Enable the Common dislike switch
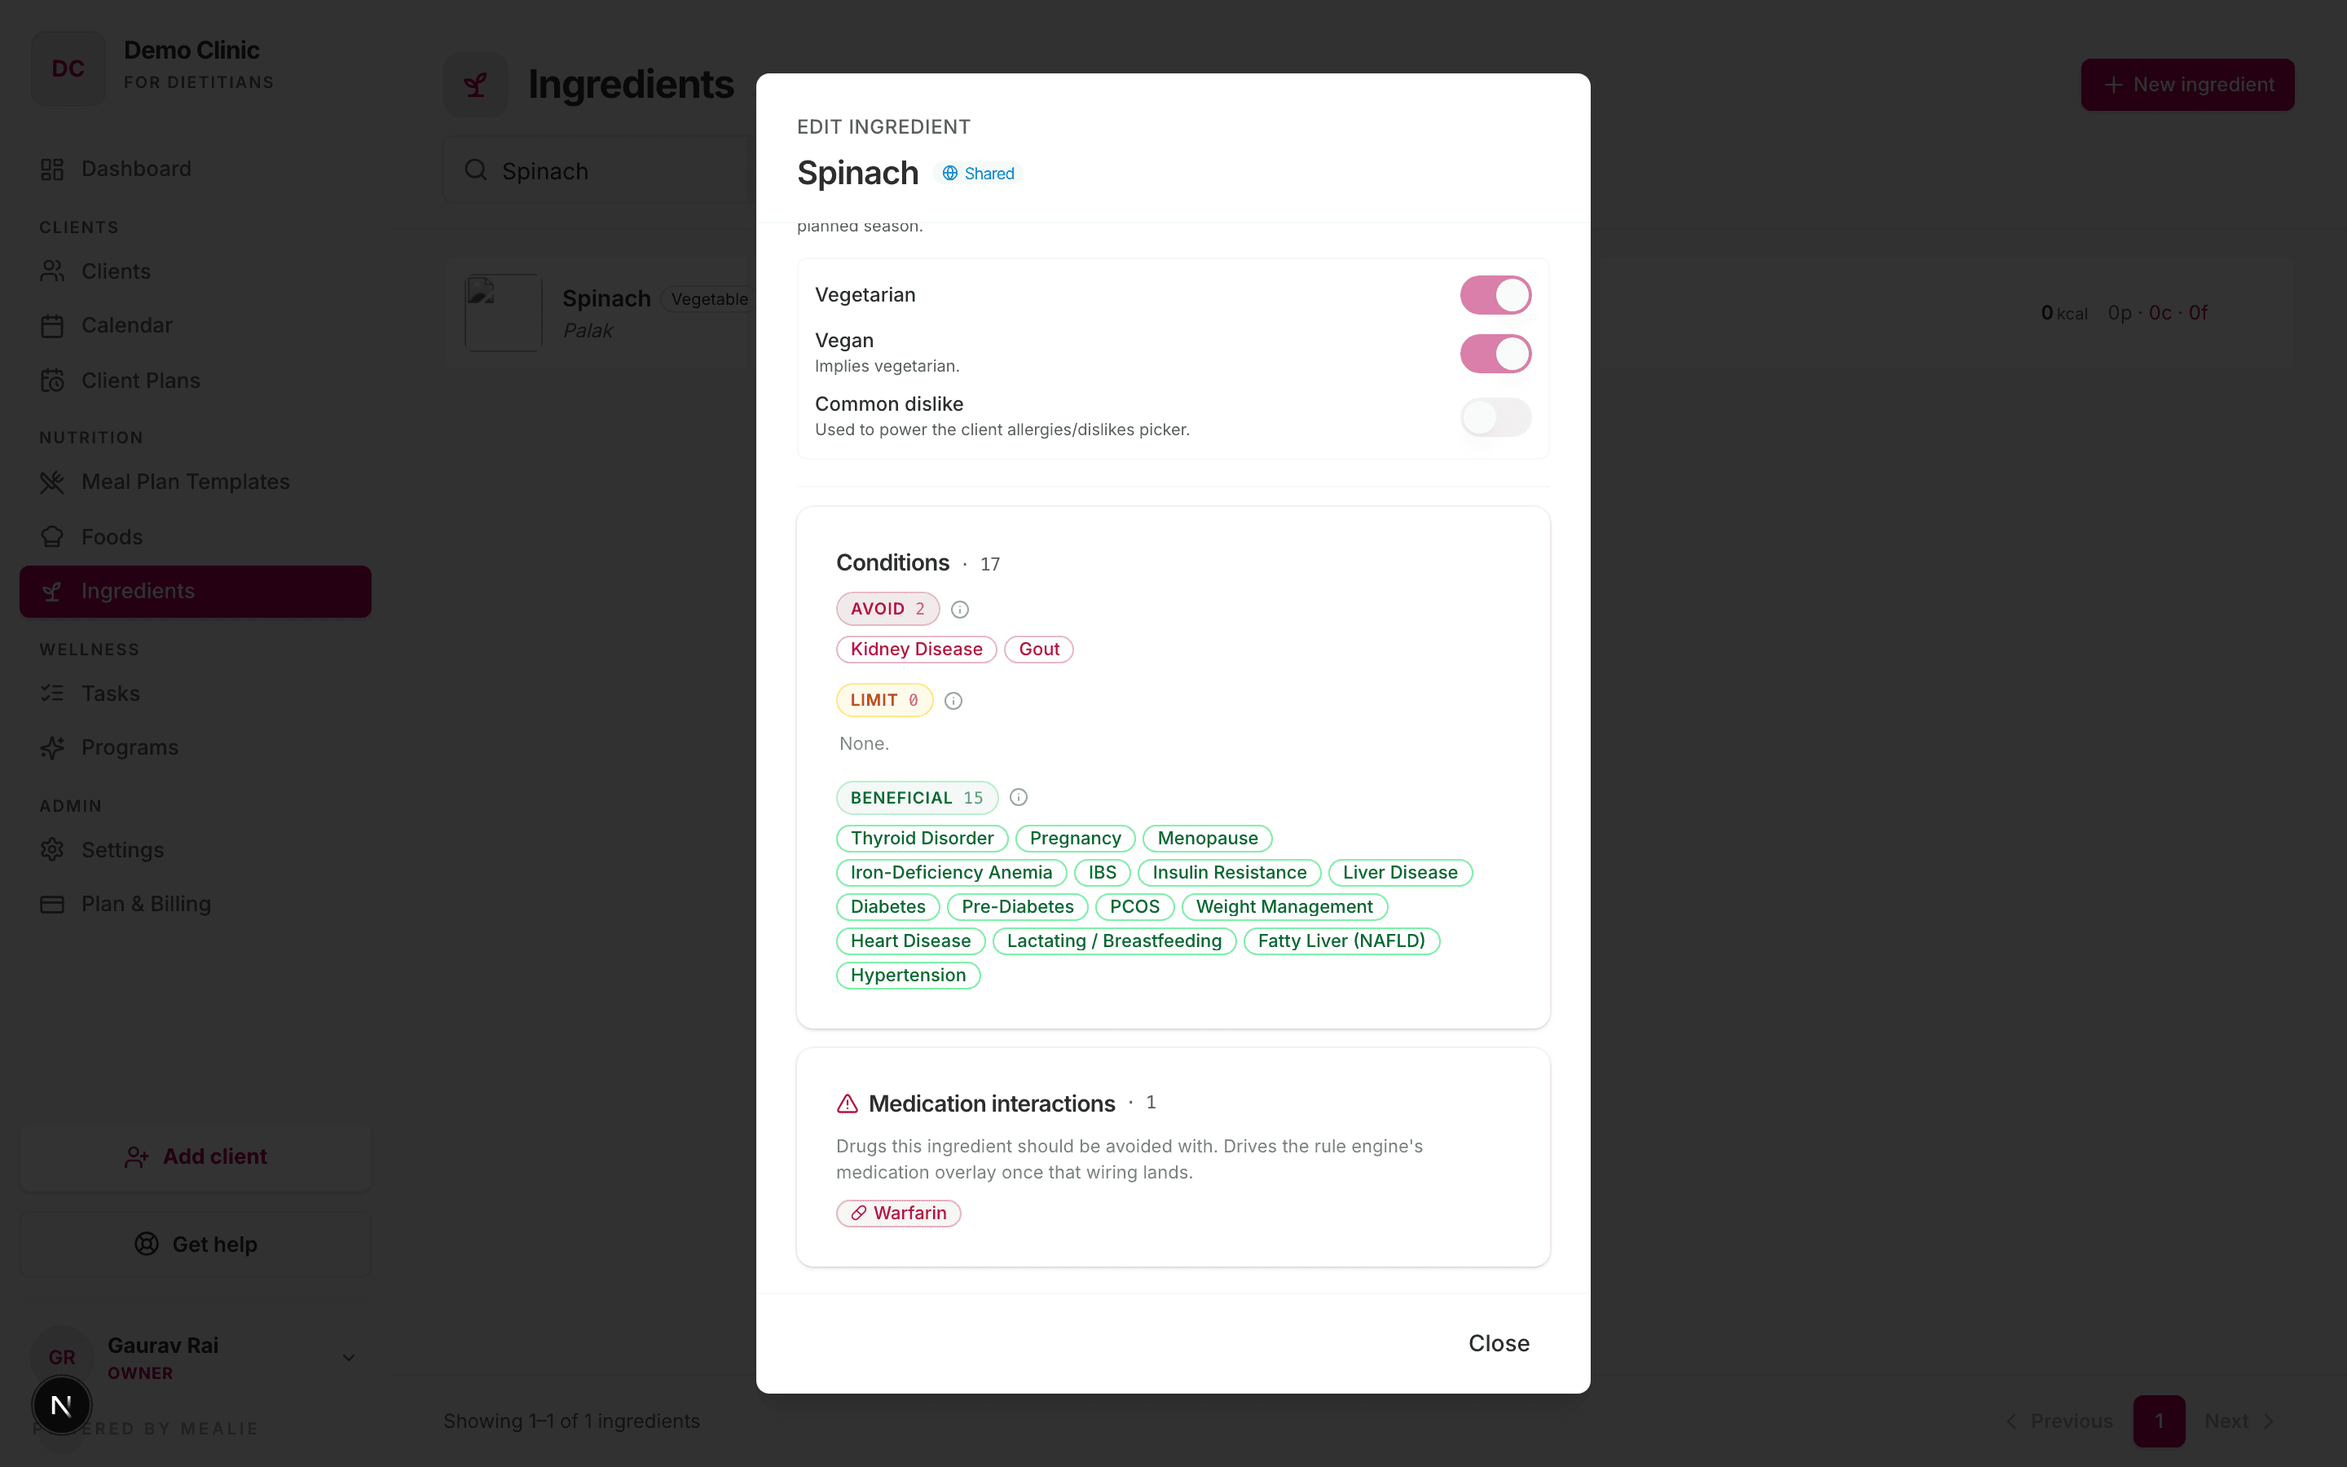The width and height of the screenshot is (2347, 1467). (x=1495, y=417)
